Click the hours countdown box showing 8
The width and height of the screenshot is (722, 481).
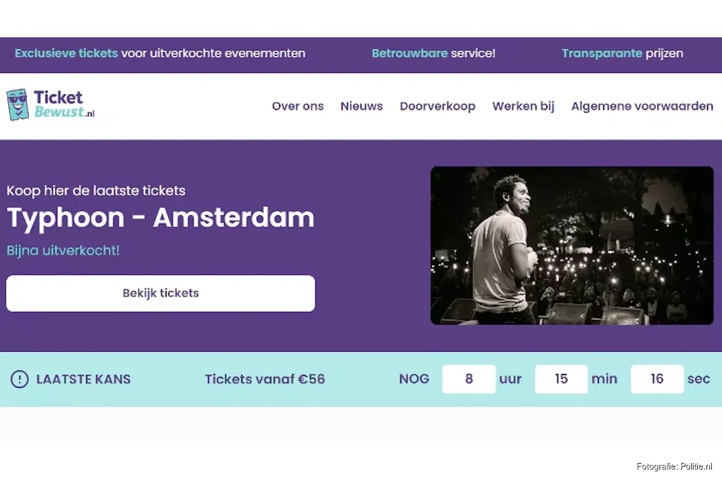pyautogui.click(x=469, y=379)
